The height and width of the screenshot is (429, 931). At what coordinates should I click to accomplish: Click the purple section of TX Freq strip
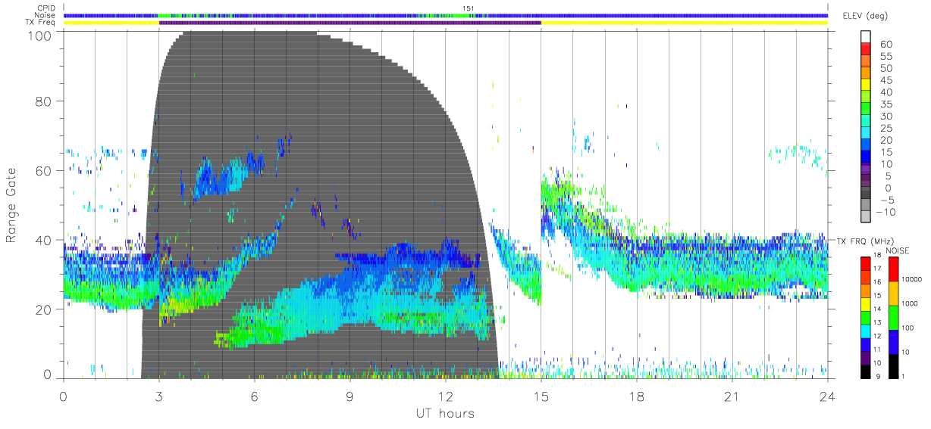[x=350, y=23]
